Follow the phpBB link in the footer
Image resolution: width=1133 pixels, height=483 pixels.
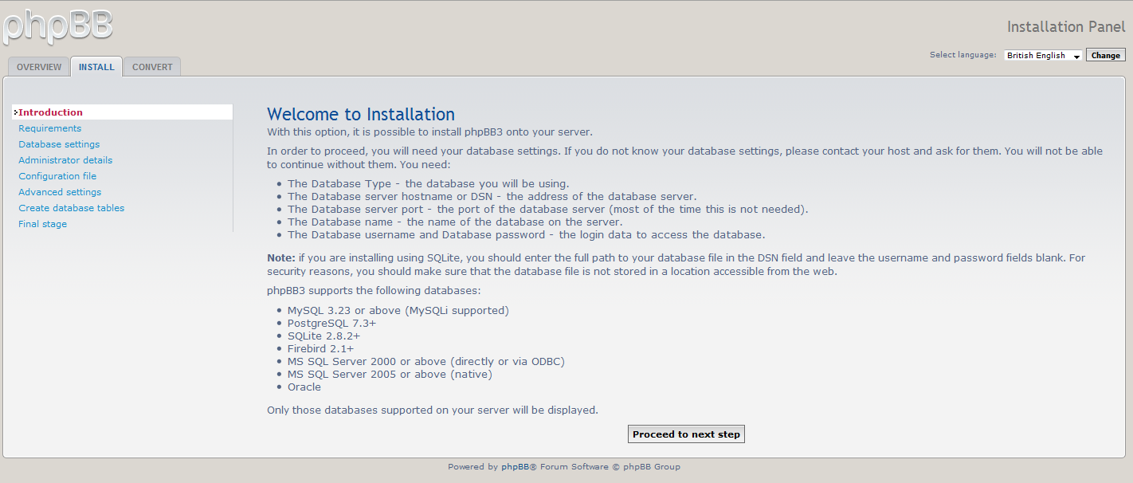(x=516, y=467)
